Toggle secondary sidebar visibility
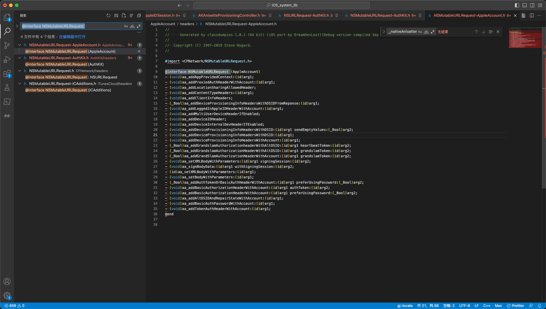This screenshot has height=309, width=546. tap(532, 5)
